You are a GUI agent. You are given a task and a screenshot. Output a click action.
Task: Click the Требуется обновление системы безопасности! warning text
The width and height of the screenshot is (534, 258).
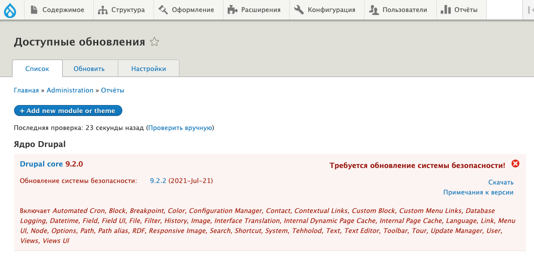coord(418,165)
